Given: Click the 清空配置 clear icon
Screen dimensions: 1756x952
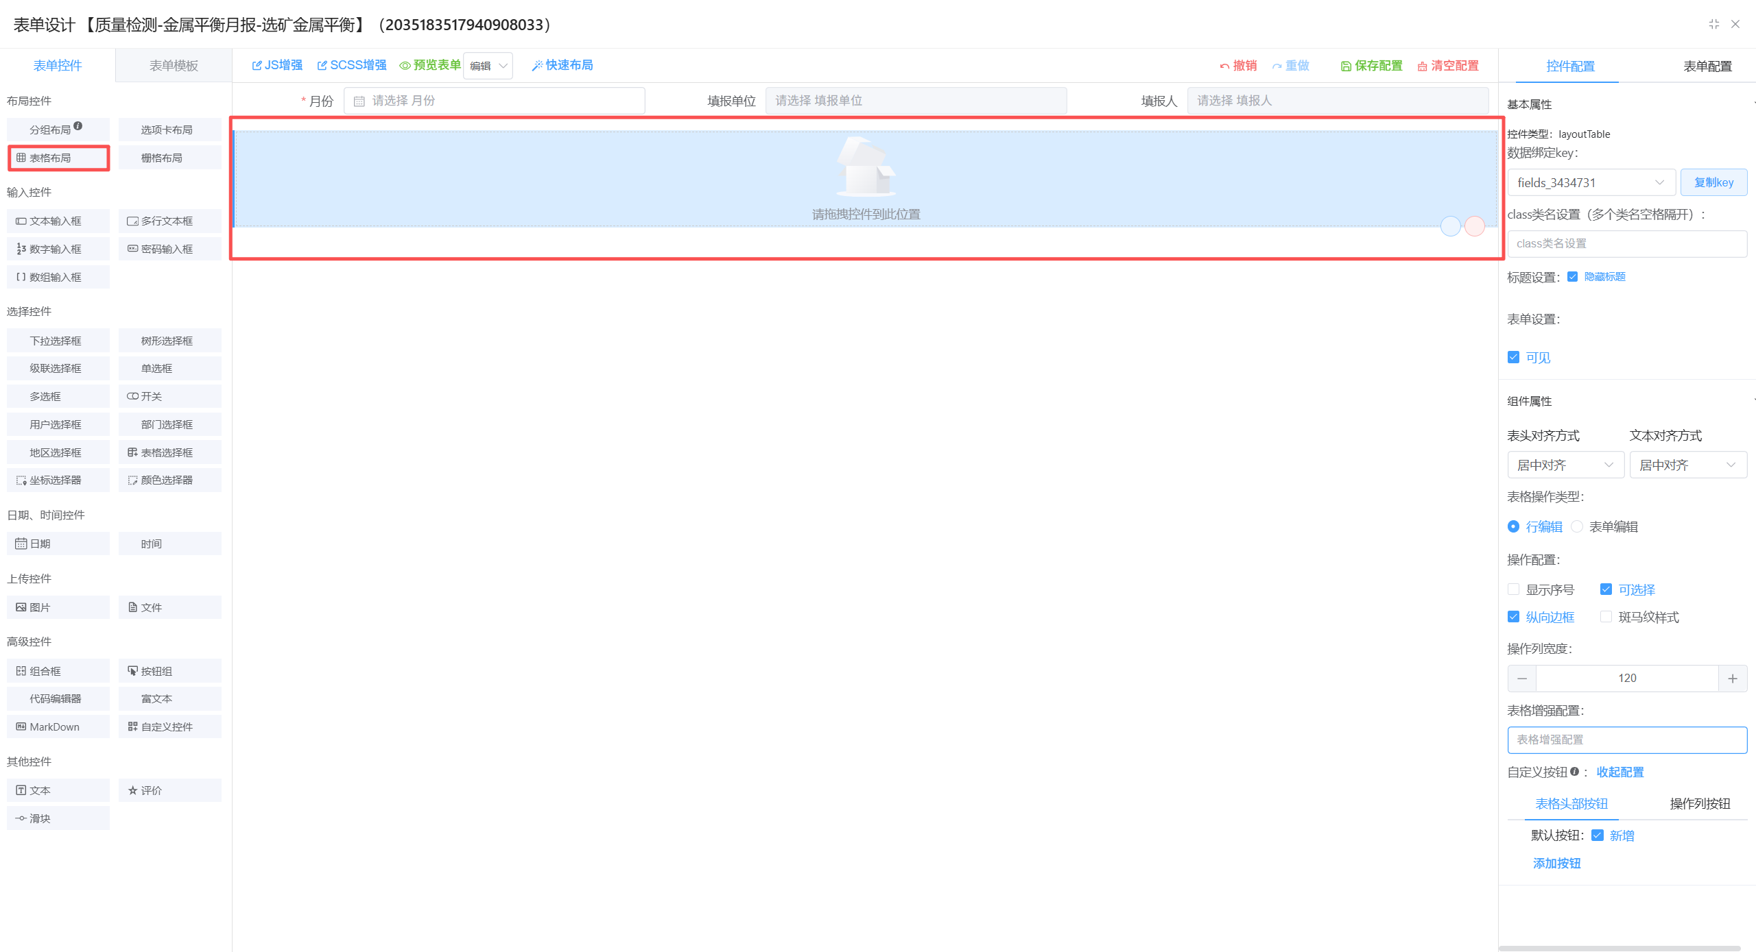Looking at the screenshot, I should 1422,66.
